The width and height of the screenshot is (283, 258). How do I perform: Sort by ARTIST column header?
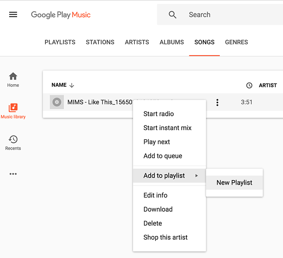(268, 85)
